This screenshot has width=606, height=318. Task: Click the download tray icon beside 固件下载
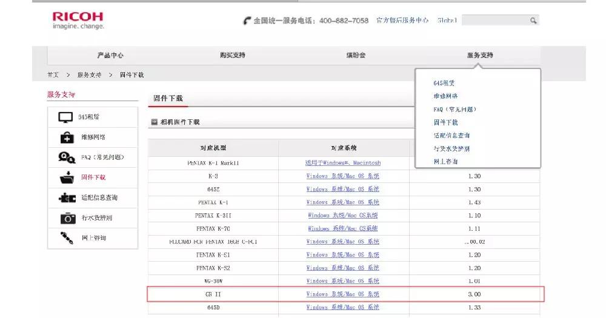point(67,177)
